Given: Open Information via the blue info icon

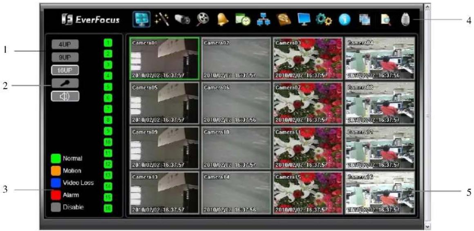Looking at the screenshot, I should tap(344, 20).
